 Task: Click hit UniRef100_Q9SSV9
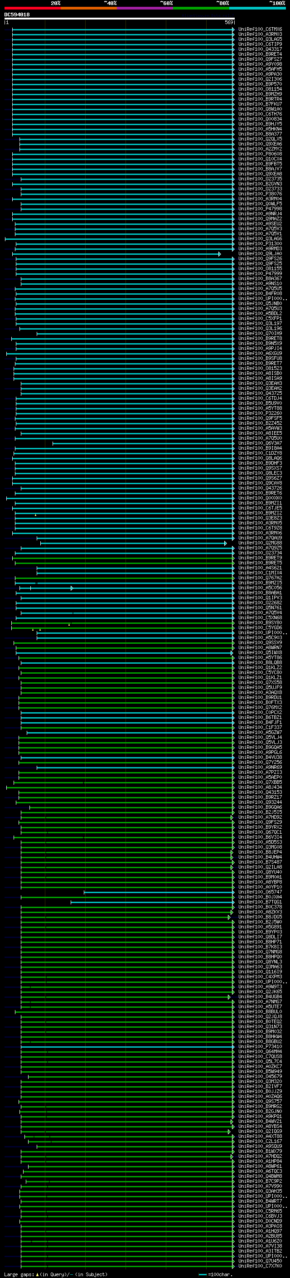pyautogui.click(x=260, y=643)
